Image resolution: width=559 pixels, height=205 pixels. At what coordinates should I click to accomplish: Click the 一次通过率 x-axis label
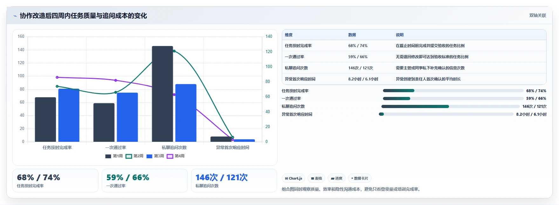[116, 147]
